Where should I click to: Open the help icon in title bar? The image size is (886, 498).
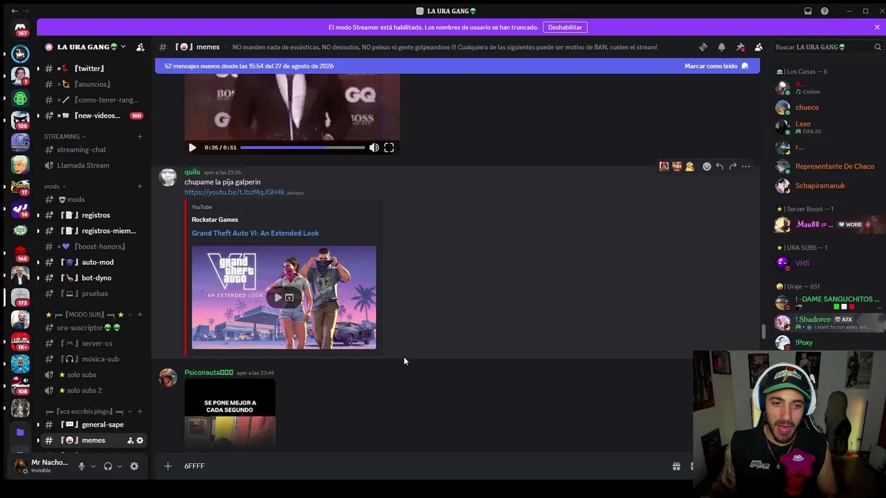click(x=824, y=11)
